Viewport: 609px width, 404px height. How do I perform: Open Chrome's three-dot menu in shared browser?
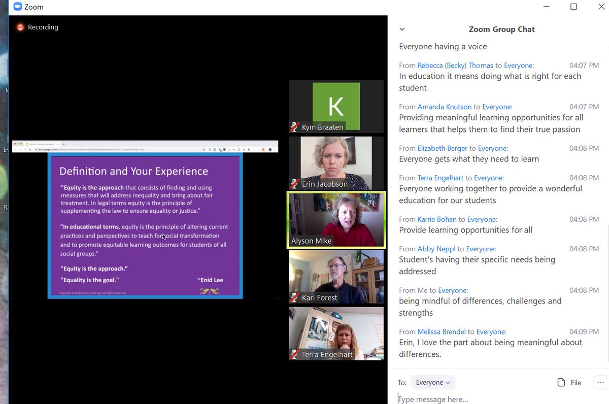[x=276, y=150]
